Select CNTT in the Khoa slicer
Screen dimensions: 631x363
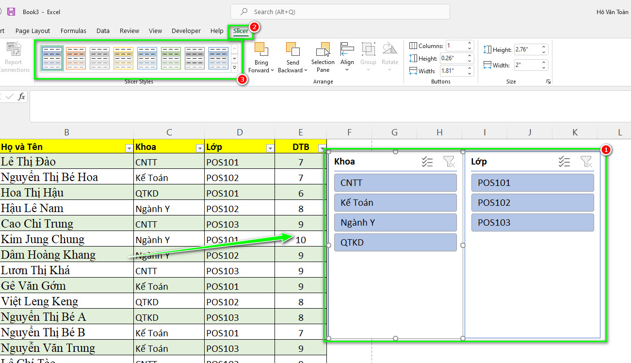pyautogui.click(x=395, y=182)
